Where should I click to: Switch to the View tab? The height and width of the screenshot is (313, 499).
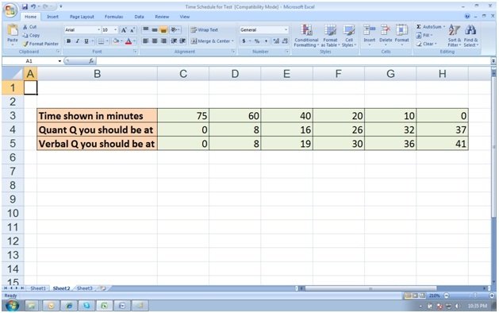[x=185, y=17]
